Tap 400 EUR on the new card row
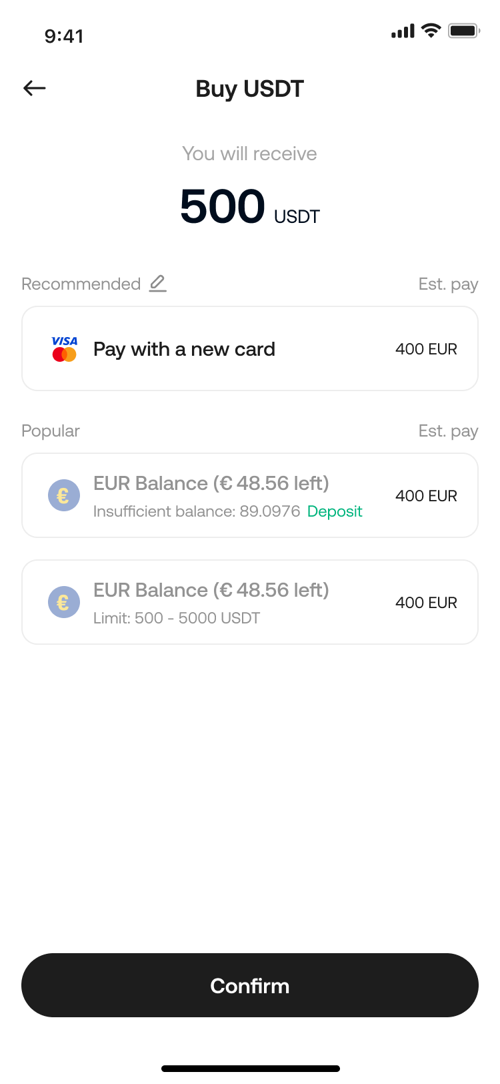500x1084 pixels. pos(426,349)
